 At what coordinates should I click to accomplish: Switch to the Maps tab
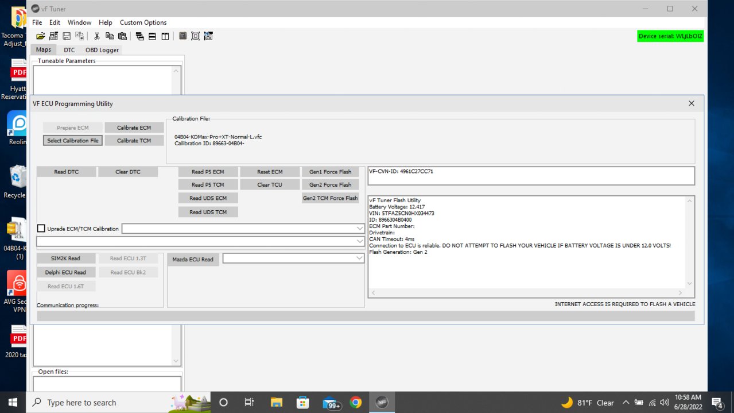(x=44, y=50)
